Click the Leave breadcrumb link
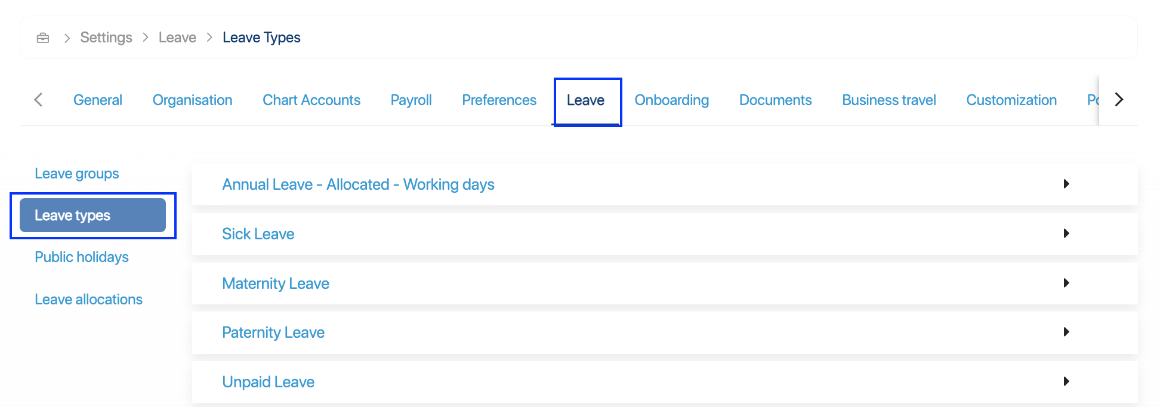 177,38
